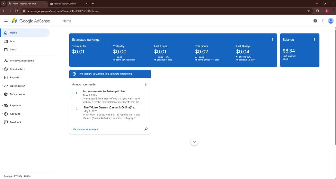Close the Google Search Console tab
Viewport: 336px width, 179px height.
click(x=87, y=4)
